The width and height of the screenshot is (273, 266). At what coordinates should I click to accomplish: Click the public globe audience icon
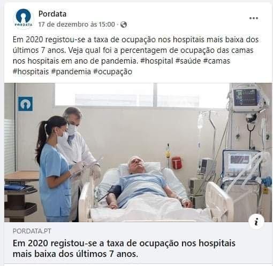(124, 25)
